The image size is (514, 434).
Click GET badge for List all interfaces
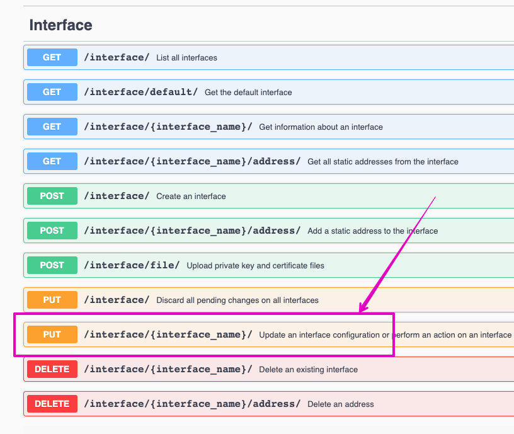52,57
